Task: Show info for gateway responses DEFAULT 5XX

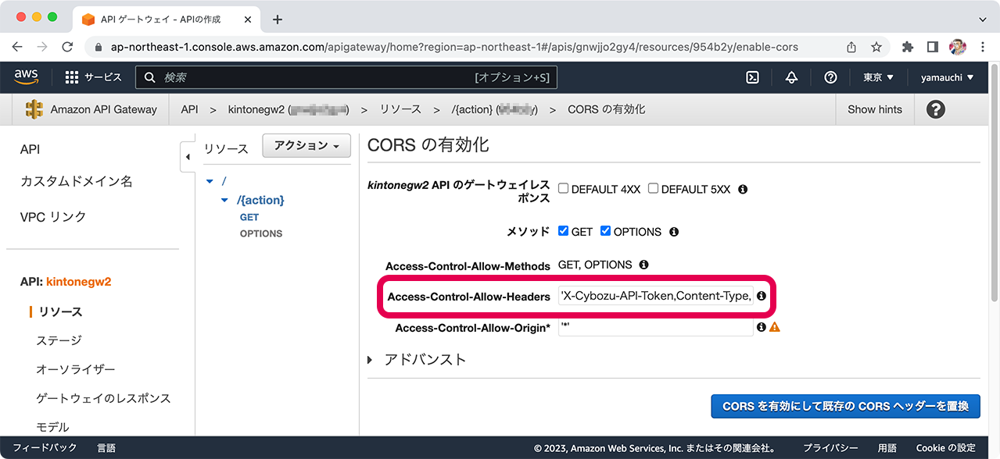Action: pyautogui.click(x=743, y=189)
